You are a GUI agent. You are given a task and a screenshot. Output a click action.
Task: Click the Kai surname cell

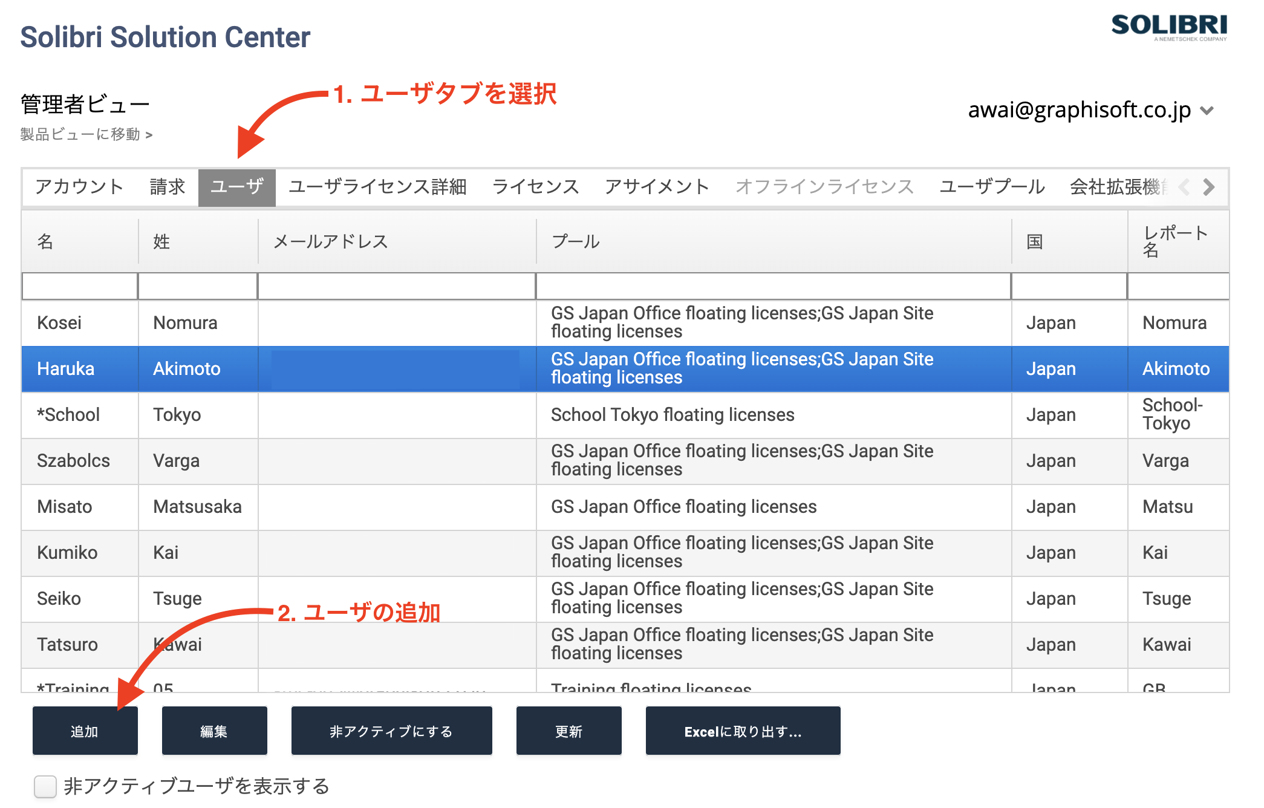point(198,553)
